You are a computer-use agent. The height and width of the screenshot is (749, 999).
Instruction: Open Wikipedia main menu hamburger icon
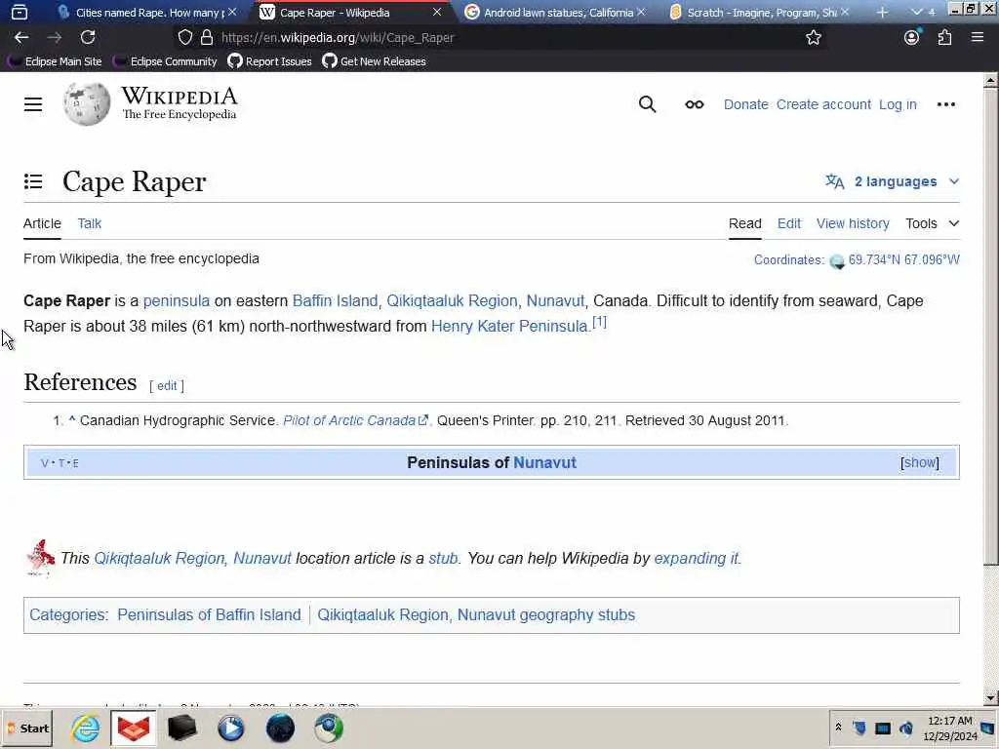(33, 104)
